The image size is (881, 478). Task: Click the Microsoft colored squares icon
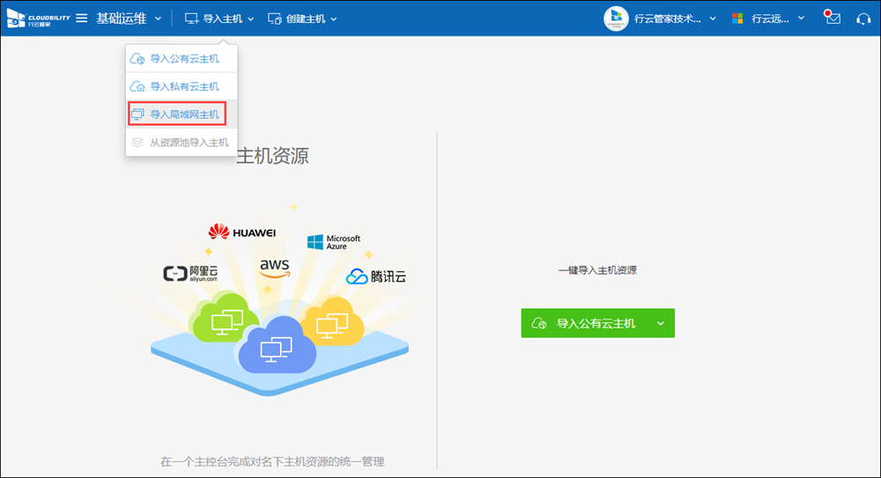(x=738, y=18)
